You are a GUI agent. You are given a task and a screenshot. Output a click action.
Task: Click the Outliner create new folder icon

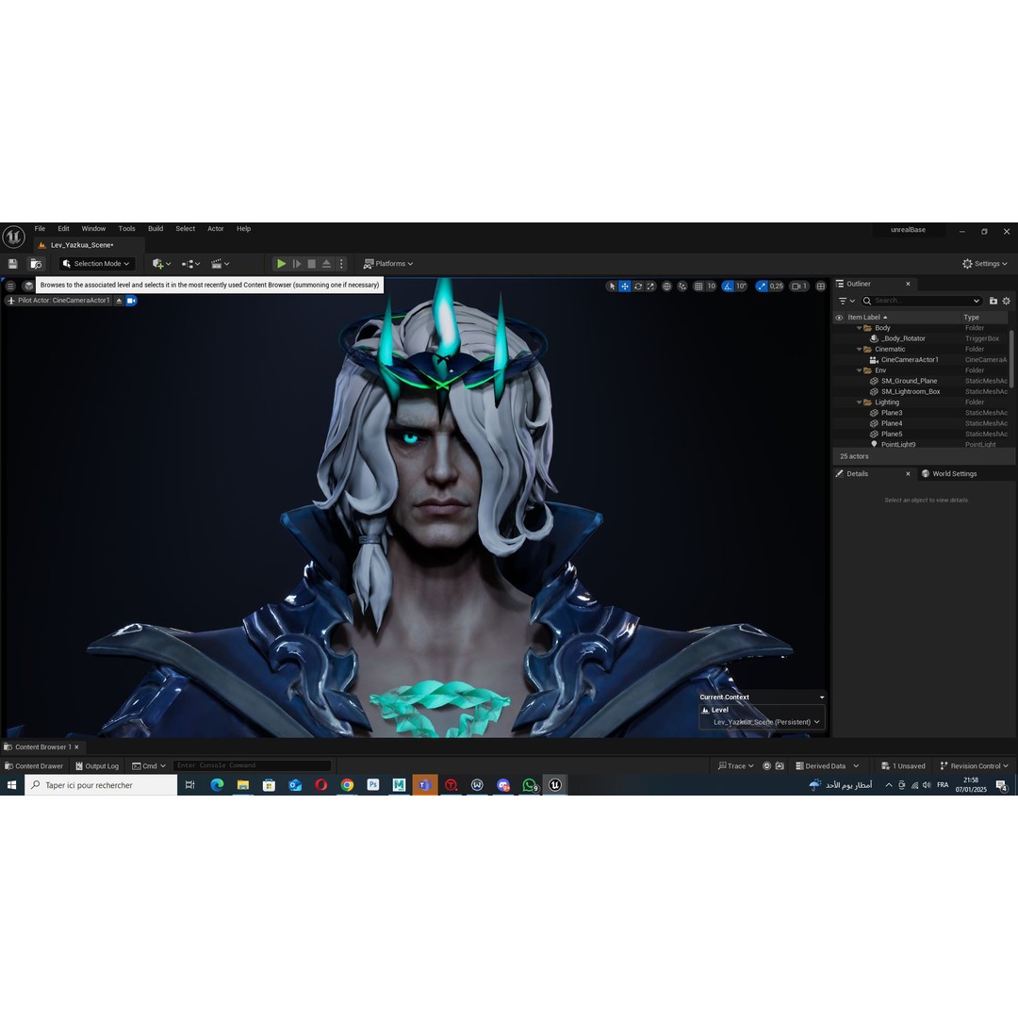pyautogui.click(x=993, y=301)
